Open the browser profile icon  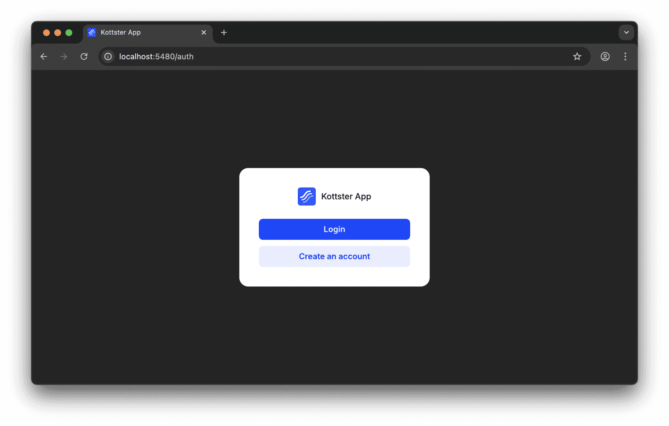pos(605,56)
